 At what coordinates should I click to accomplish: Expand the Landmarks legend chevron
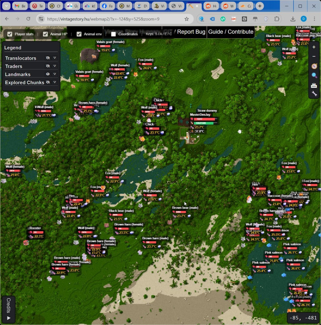(55, 74)
